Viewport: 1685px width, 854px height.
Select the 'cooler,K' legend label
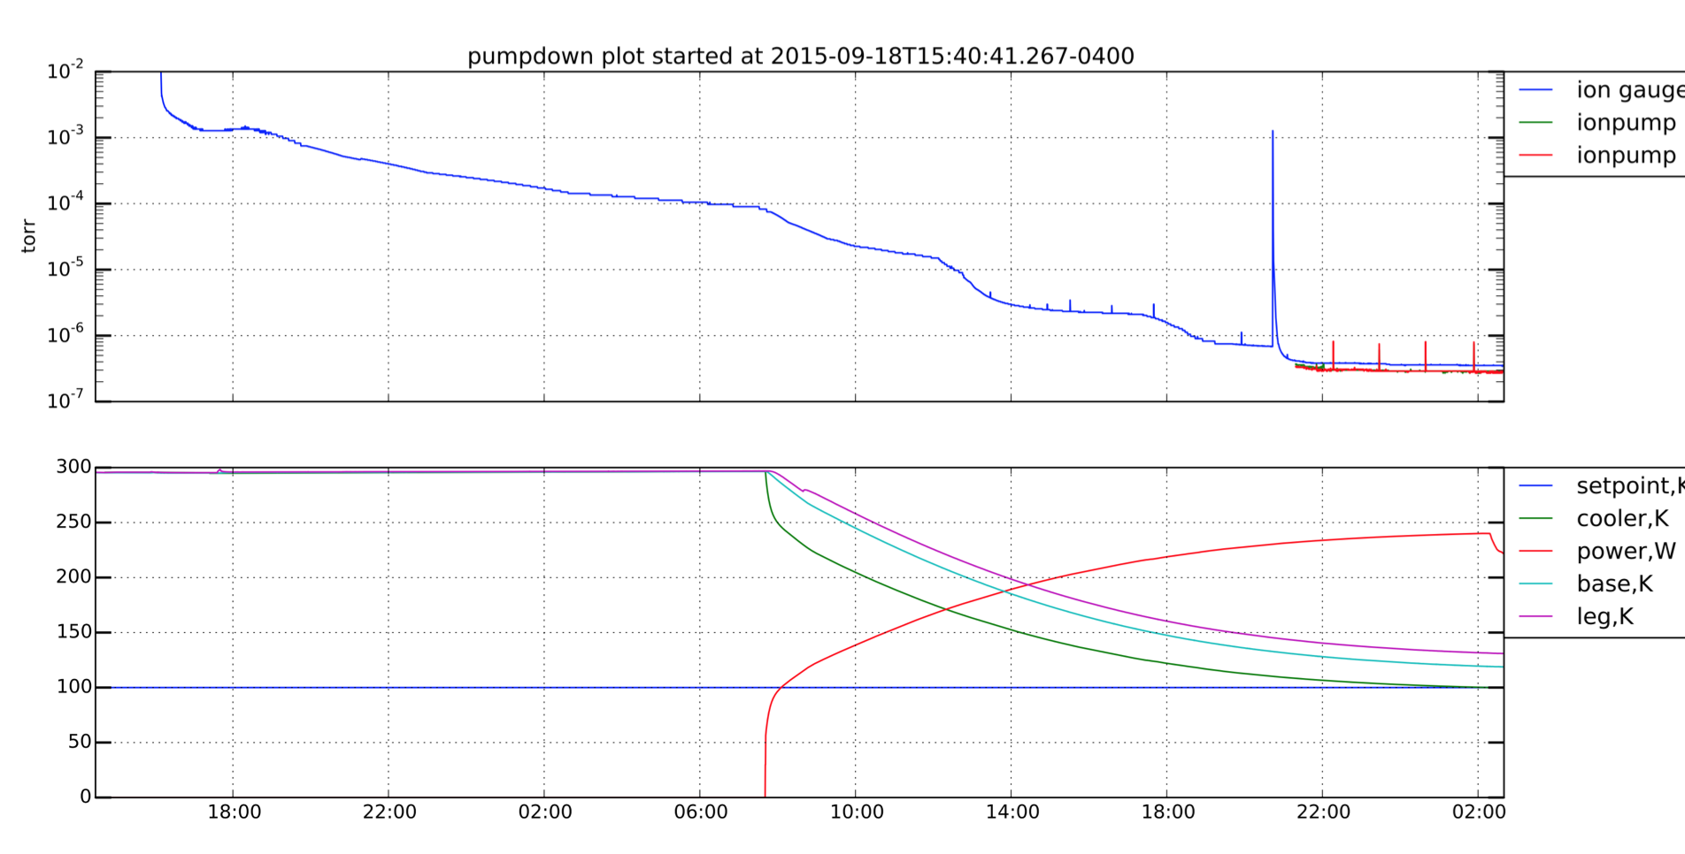tap(1622, 519)
